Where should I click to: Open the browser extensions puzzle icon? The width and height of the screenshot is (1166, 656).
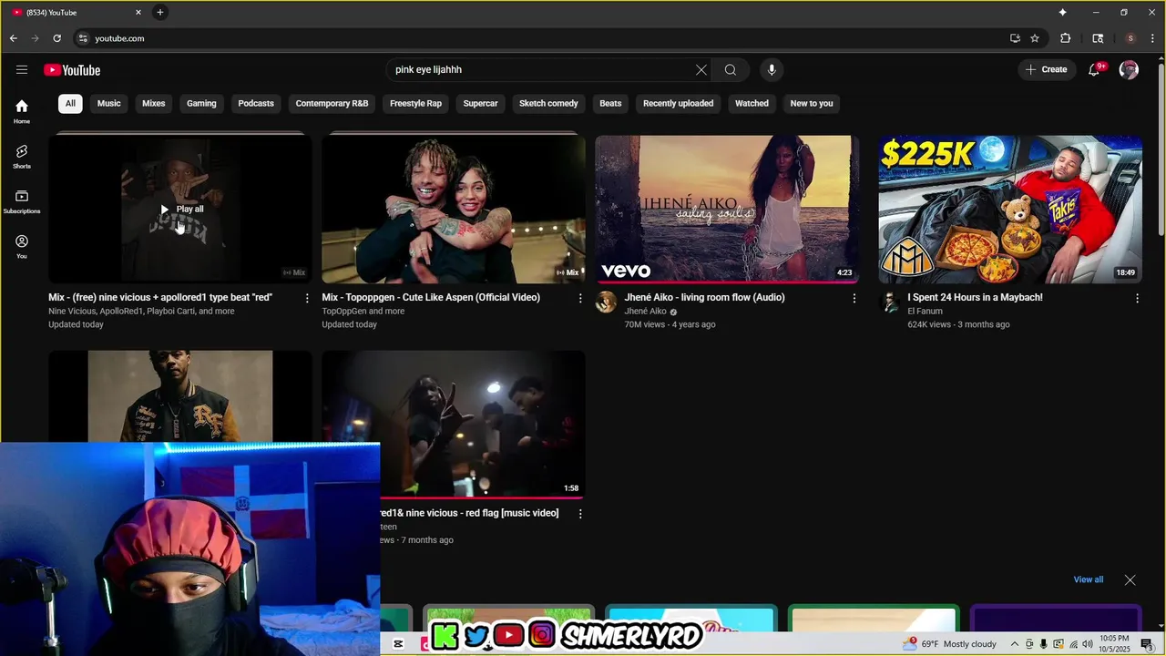[1066, 38]
